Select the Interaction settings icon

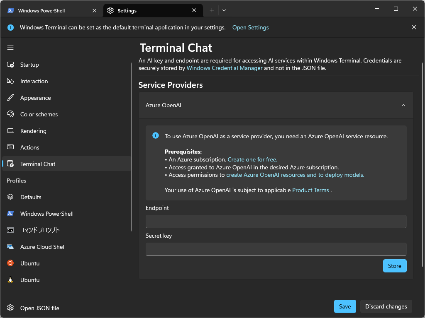[11, 81]
